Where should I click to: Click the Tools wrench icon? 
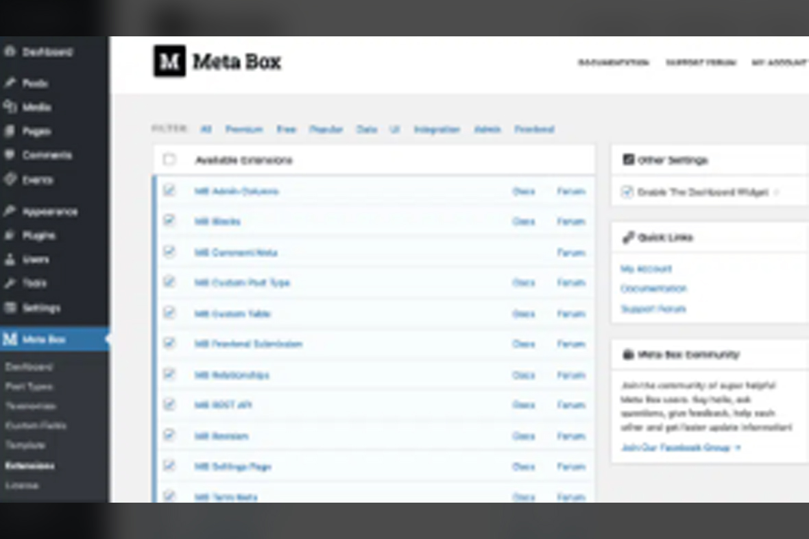[x=10, y=283]
